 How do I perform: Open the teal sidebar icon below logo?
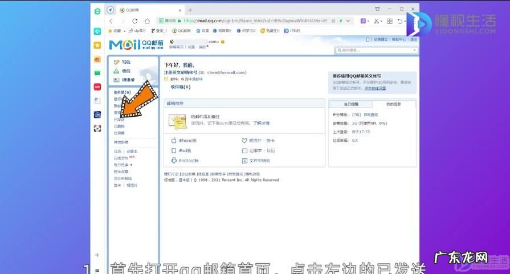[x=97, y=31]
